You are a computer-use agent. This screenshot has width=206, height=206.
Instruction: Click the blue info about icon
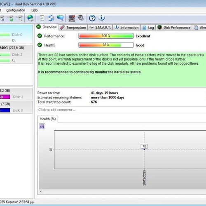(102, 18)
